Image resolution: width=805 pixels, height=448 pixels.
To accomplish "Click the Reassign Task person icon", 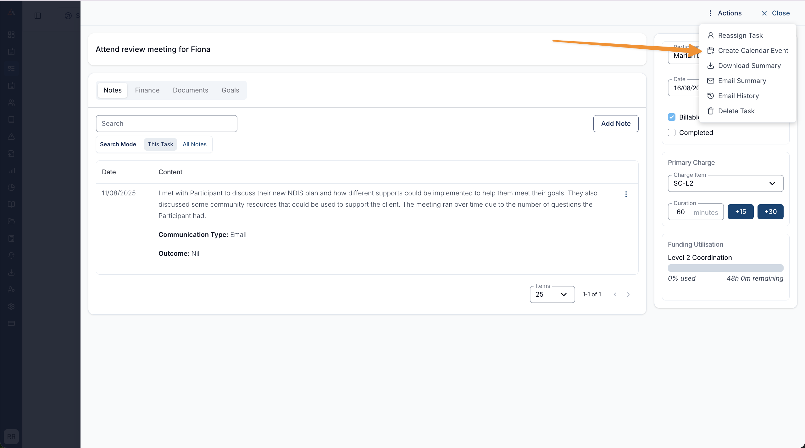I will [x=710, y=35].
